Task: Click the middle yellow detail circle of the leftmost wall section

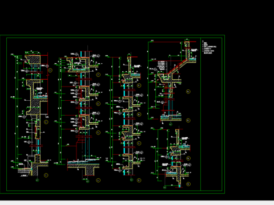Action: tap(46, 122)
